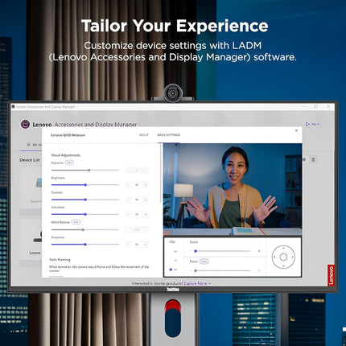The height and width of the screenshot is (346, 346).
Task: Decrease Contrast value with the minus stepper
Action: tap(128, 200)
